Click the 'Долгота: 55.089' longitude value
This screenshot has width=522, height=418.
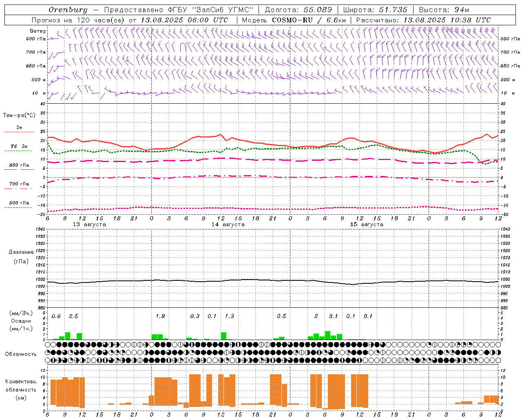299,10
